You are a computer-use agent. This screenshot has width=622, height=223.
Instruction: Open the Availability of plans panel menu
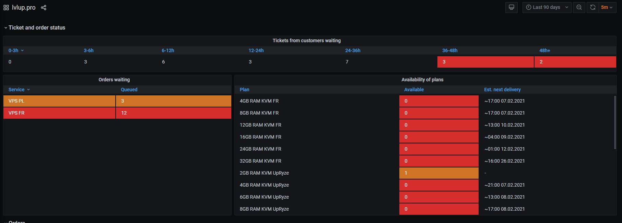point(422,80)
